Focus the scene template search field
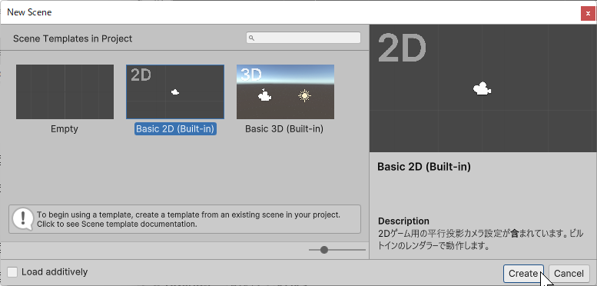The width and height of the screenshot is (597, 286). pyautogui.click(x=303, y=38)
